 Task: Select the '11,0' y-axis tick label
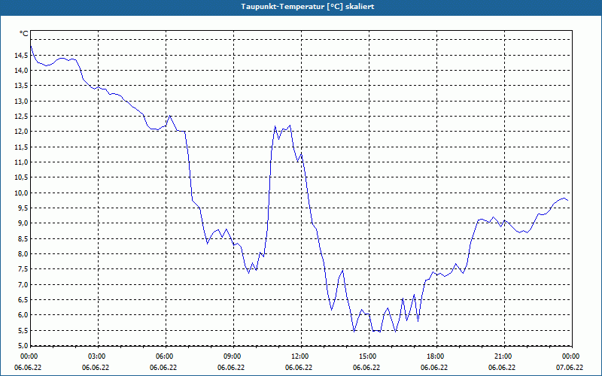tap(21, 162)
